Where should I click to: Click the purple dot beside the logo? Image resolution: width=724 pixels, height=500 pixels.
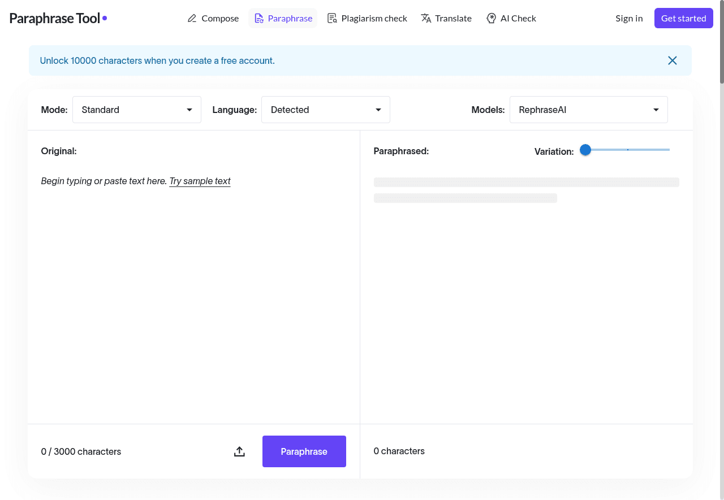[x=104, y=18]
